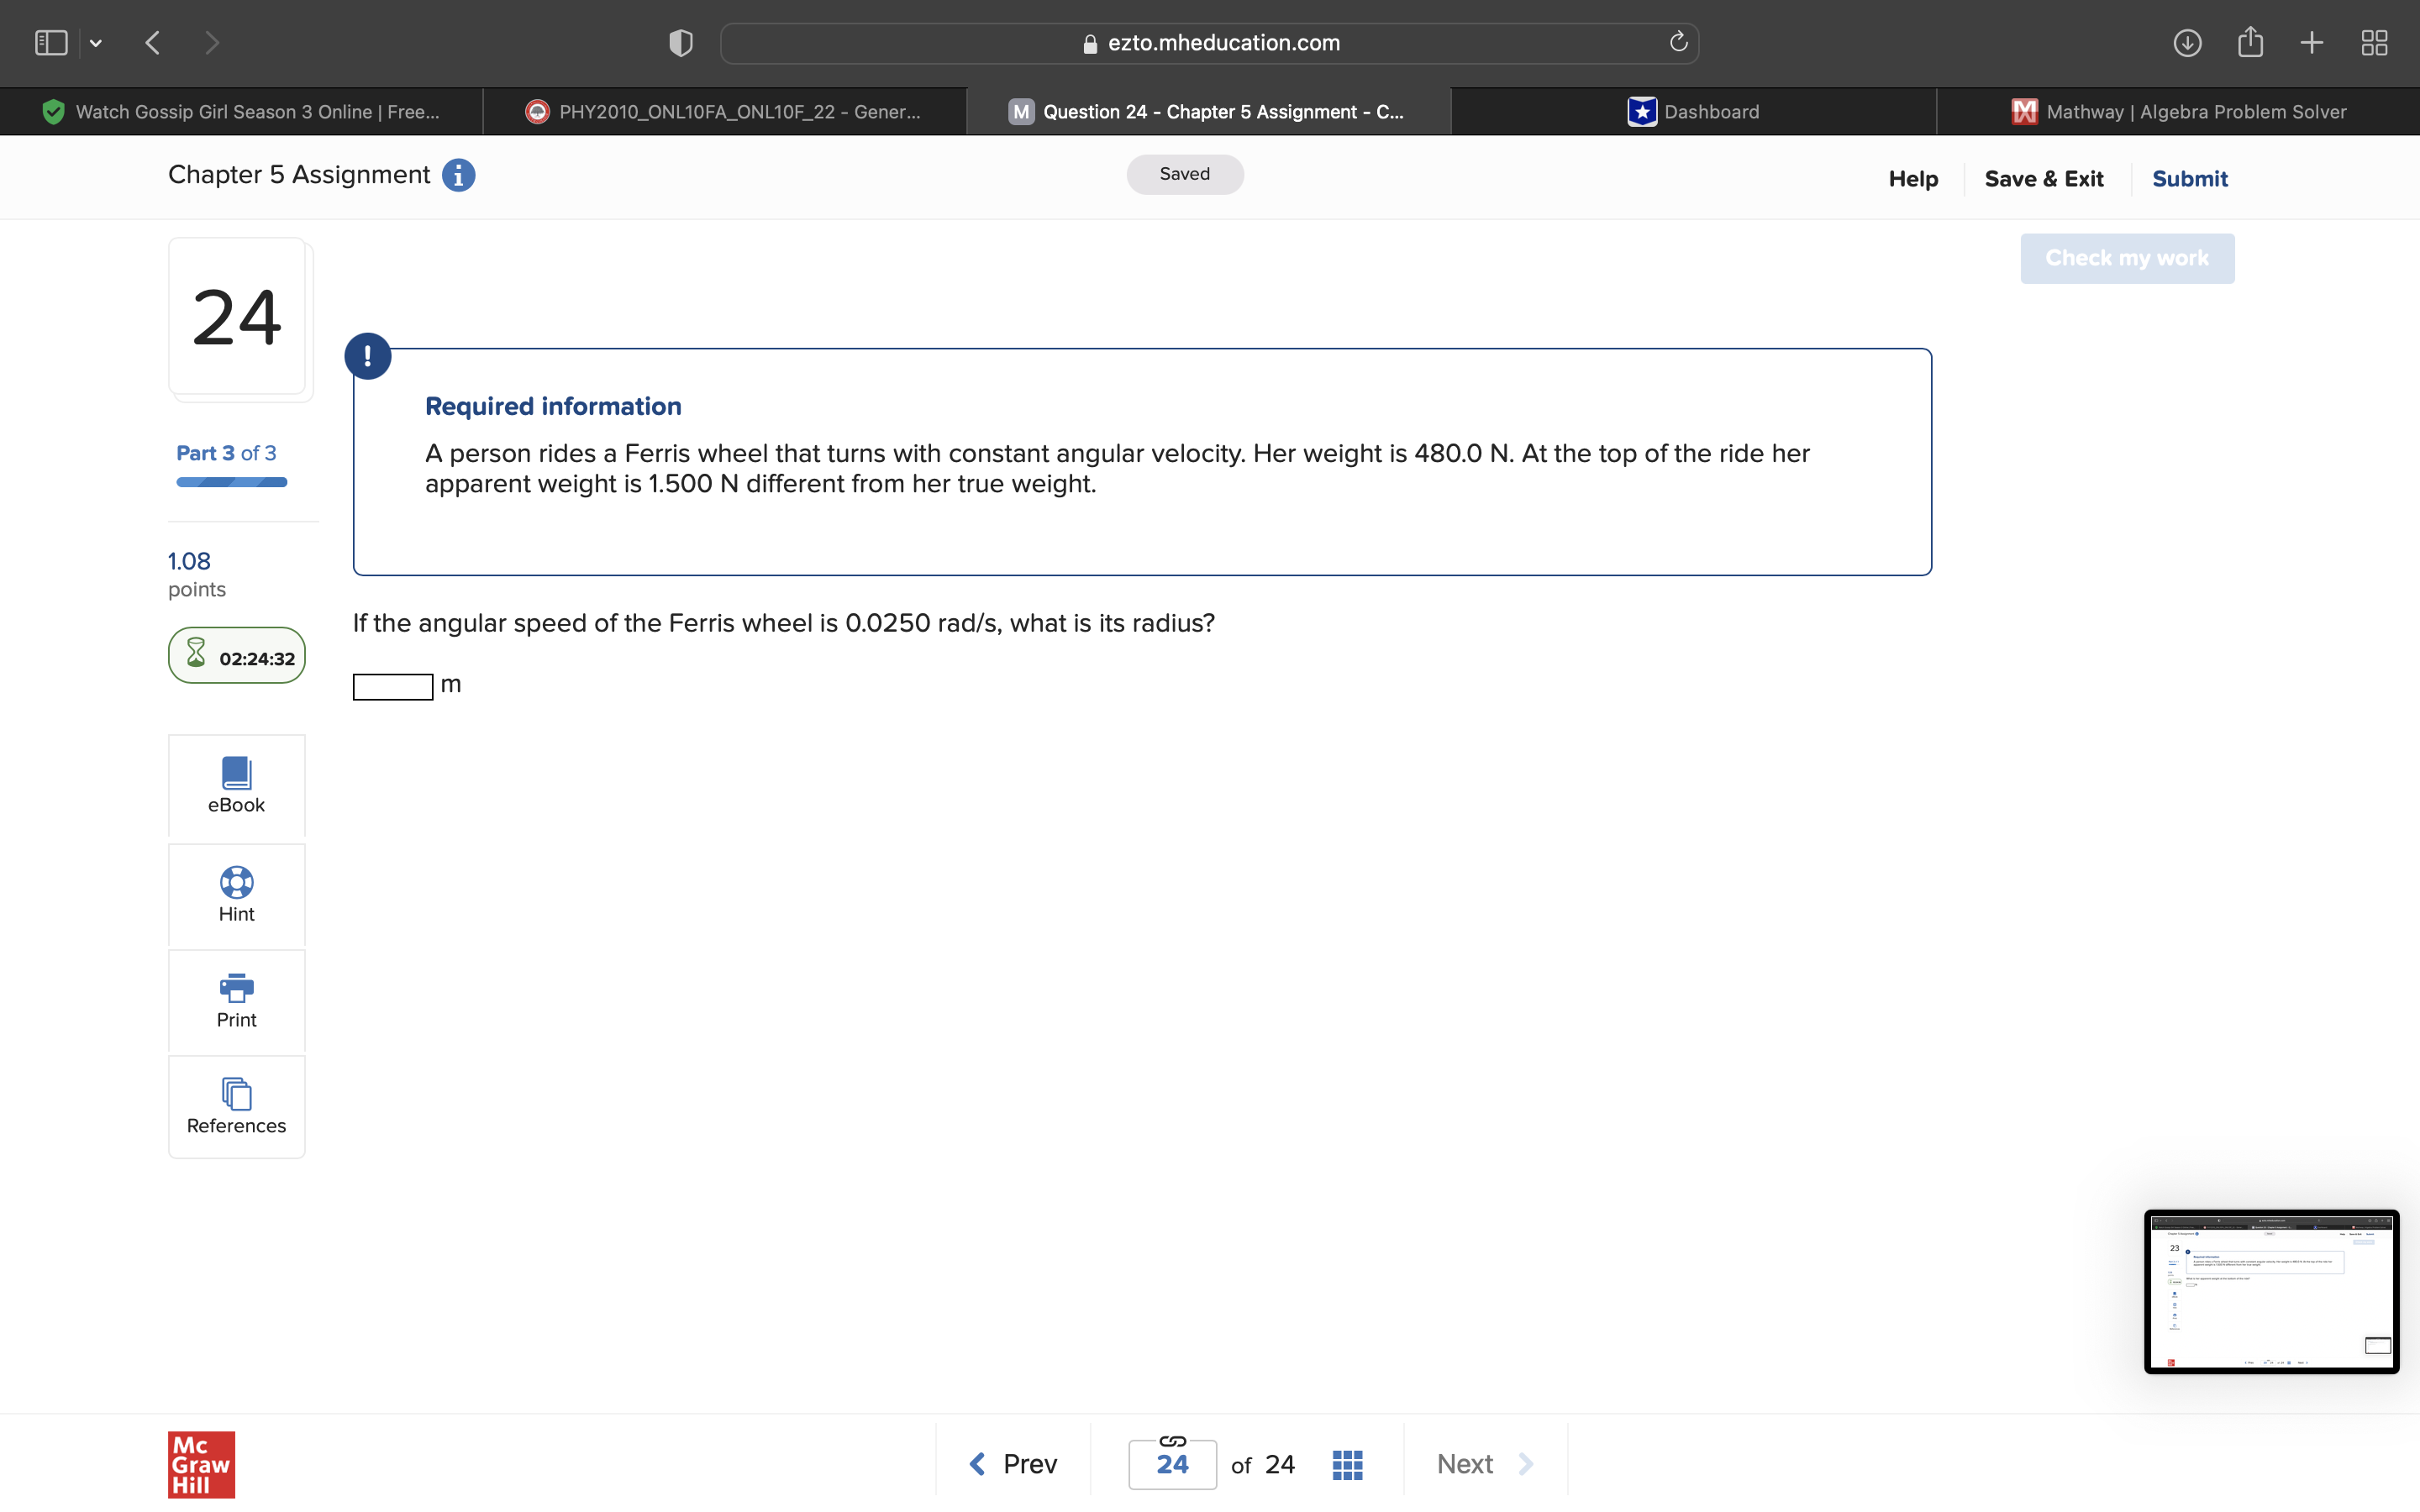This screenshot has height=1512, width=2420.
Task: Click the Chapter 5 Assignment info icon
Action: tap(458, 175)
